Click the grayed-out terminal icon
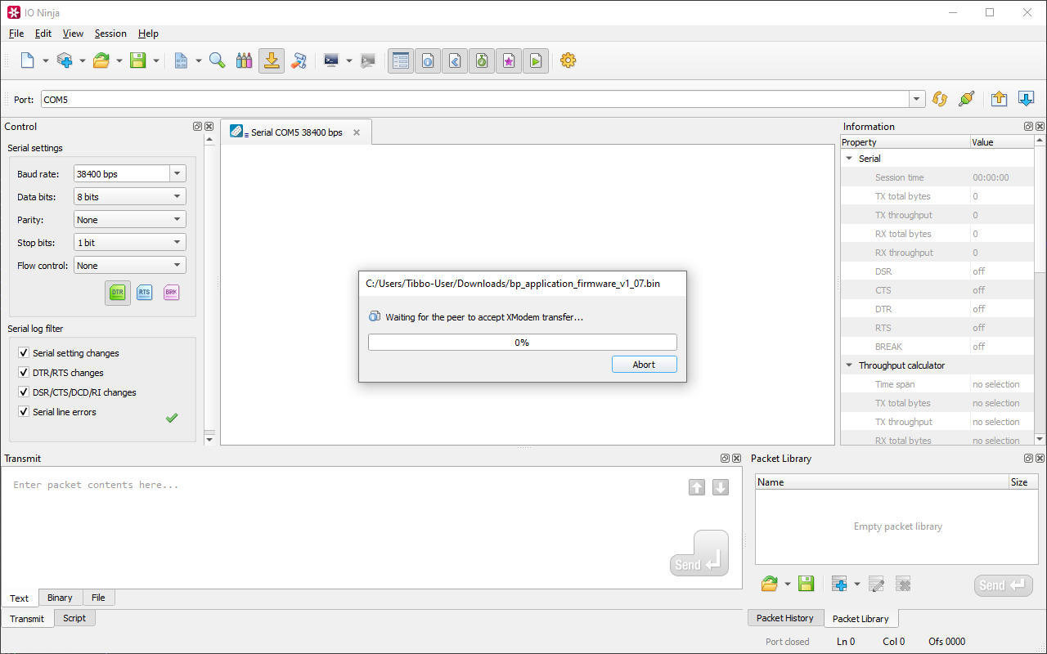1047x654 pixels. point(368,60)
